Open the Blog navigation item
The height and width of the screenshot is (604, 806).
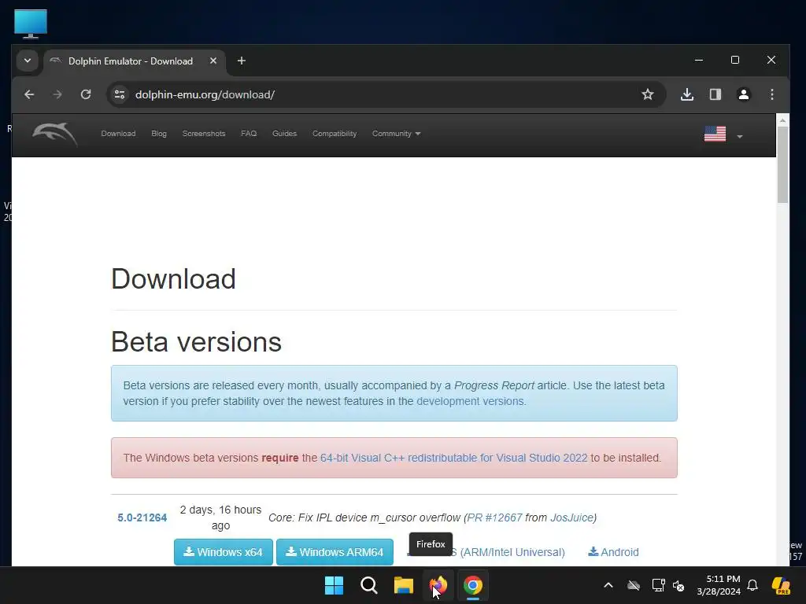[159, 134]
